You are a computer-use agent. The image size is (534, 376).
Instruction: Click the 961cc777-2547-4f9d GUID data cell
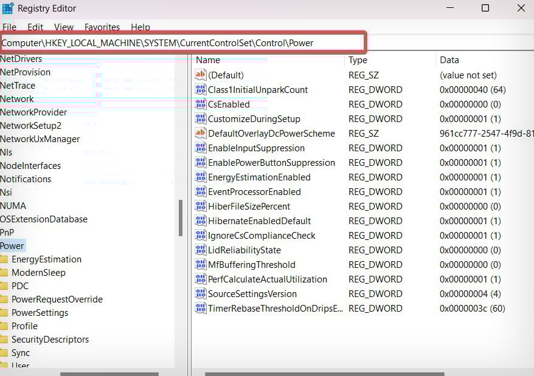pyautogui.click(x=487, y=134)
